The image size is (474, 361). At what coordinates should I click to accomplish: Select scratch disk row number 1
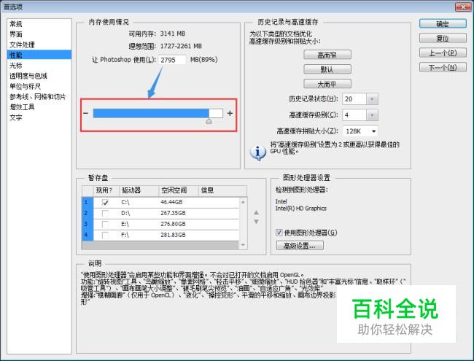point(88,202)
